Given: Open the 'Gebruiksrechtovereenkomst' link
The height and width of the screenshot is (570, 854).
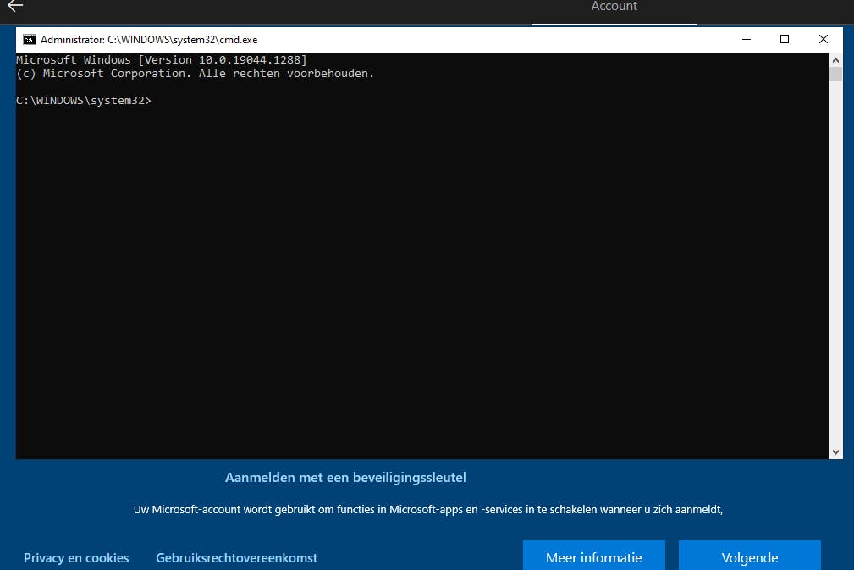Looking at the screenshot, I should (x=236, y=558).
